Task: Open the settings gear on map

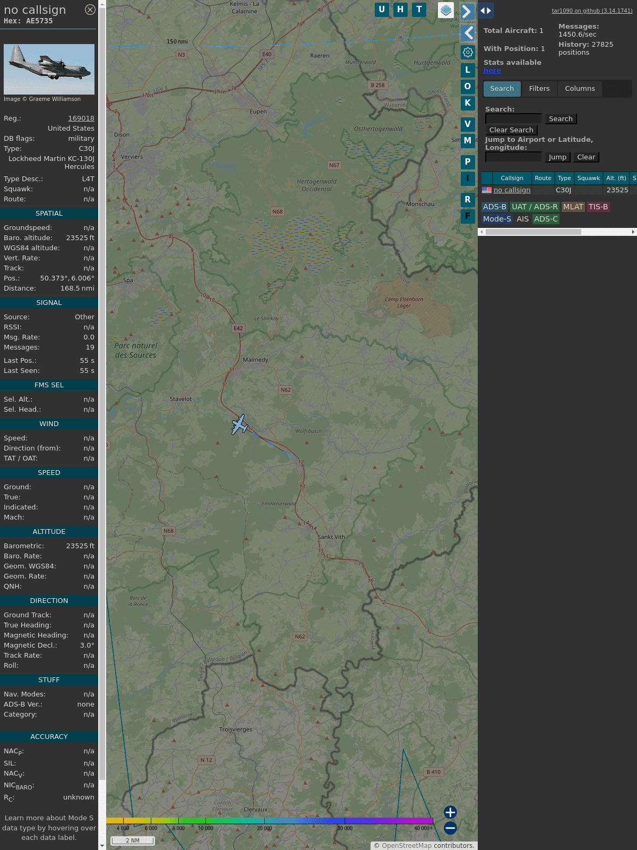Action: (x=468, y=52)
